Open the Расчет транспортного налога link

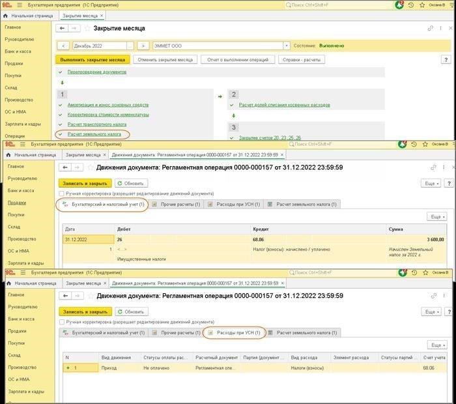(x=97, y=124)
